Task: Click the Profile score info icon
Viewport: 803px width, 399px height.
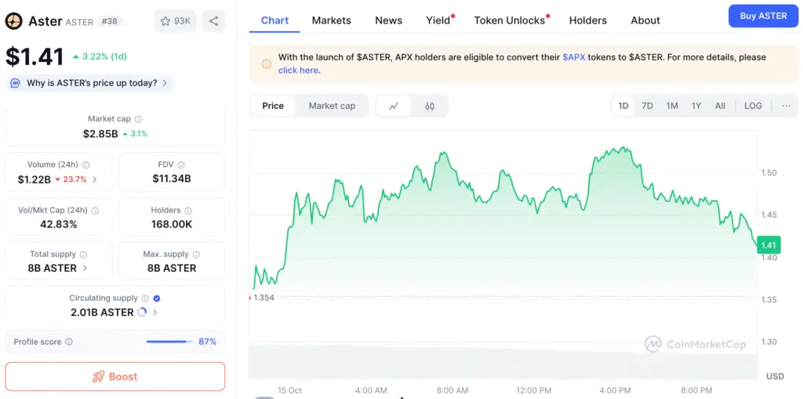Action: tap(69, 342)
